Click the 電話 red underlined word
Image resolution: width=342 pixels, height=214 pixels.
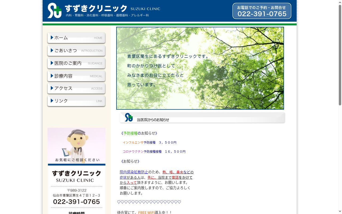175,177
